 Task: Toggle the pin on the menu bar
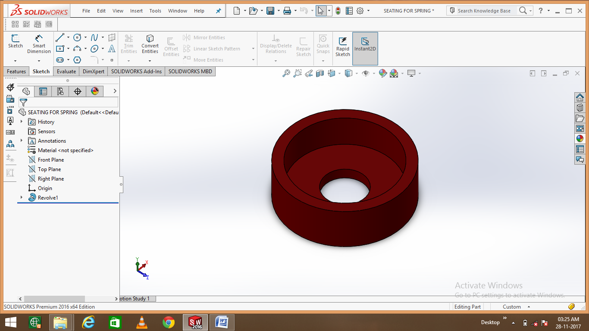218,10
